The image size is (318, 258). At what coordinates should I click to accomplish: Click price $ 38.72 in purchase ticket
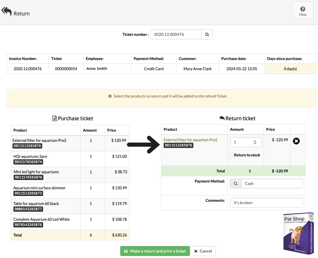[121, 172]
